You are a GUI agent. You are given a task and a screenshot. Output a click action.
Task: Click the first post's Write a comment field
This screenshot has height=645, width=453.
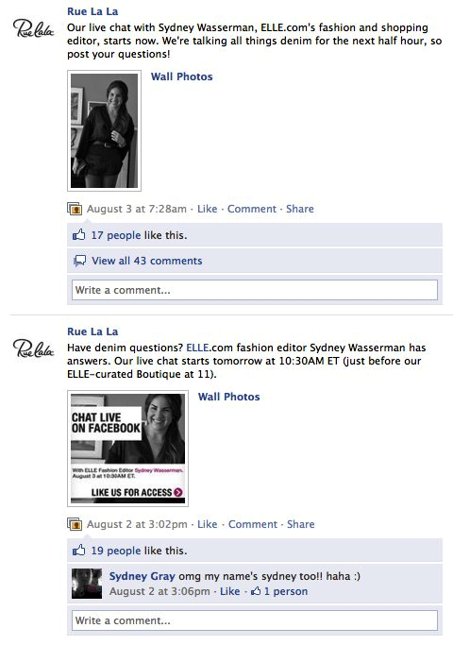(255, 290)
